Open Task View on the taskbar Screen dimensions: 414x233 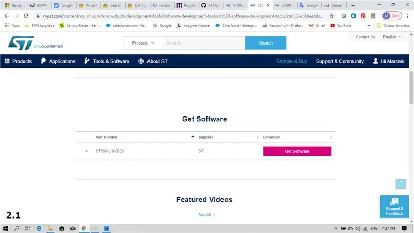(27, 228)
